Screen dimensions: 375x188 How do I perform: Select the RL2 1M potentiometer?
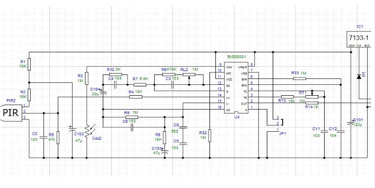pos(189,75)
